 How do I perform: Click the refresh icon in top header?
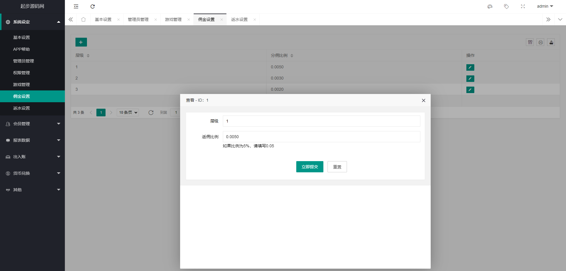point(93,6)
